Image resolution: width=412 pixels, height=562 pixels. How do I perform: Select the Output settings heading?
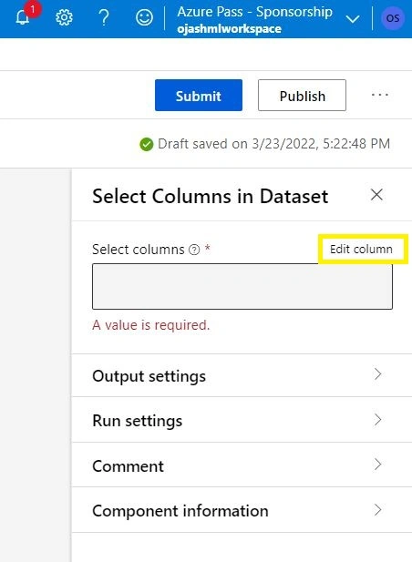click(x=149, y=376)
